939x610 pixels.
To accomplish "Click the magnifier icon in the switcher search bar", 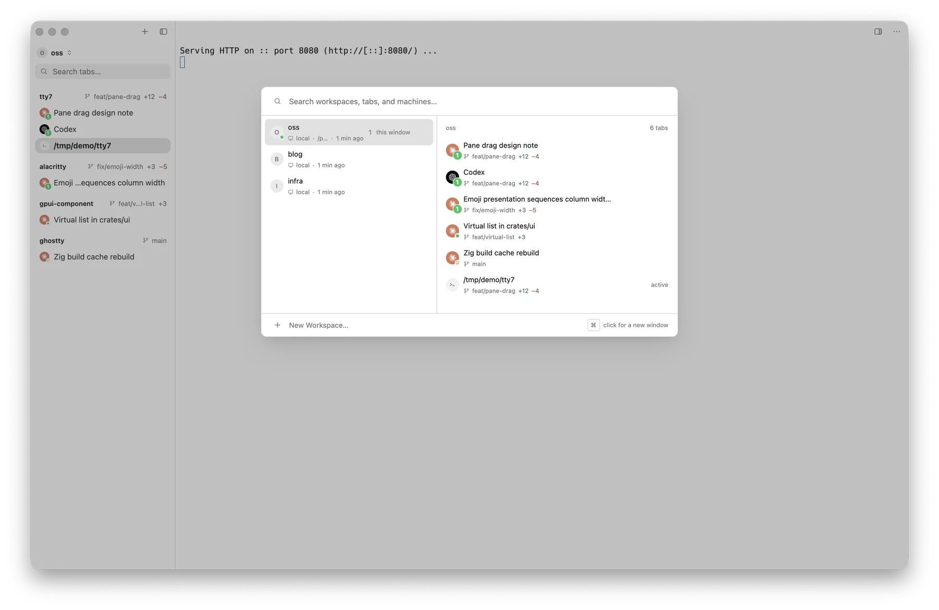I will click(x=278, y=101).
